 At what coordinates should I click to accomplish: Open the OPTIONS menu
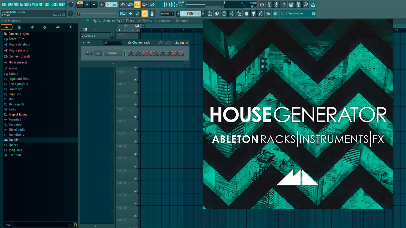click(x=44, y=4)
